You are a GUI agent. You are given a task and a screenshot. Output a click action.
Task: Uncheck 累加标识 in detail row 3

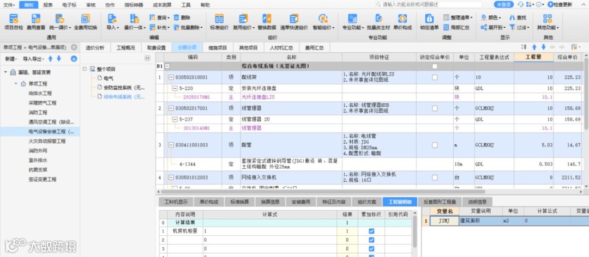371,248
